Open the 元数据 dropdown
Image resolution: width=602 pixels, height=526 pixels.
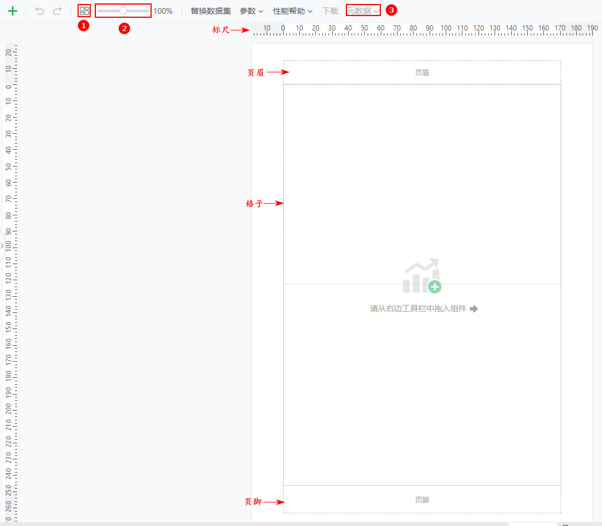(362, 10)
